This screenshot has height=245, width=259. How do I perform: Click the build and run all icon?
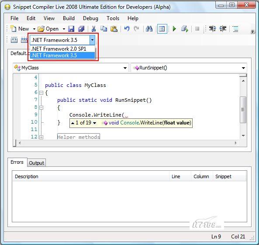click(x=185, y=29)
